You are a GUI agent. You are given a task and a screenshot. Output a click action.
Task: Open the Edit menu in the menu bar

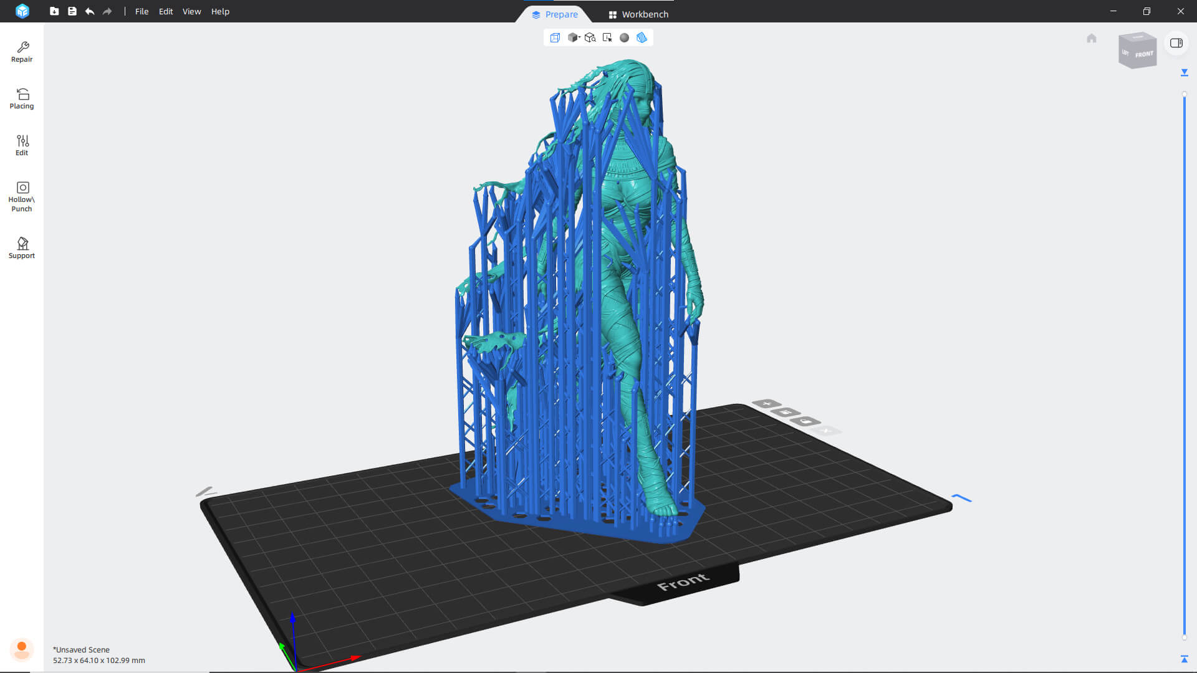[x=166, y=11]
